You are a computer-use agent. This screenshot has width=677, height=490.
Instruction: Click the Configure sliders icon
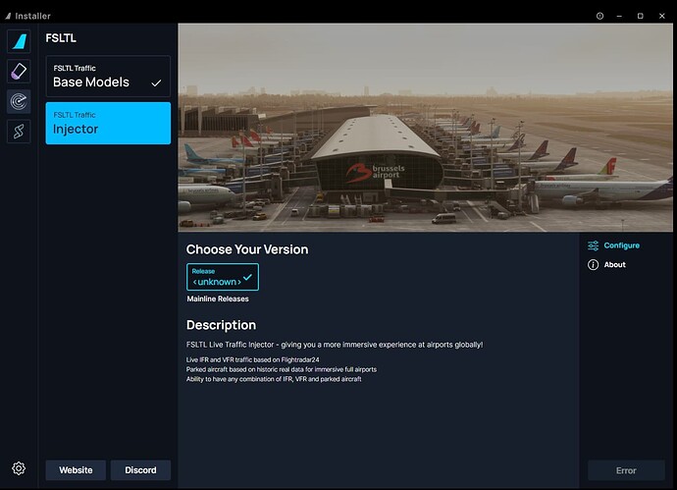[x=594, y=245]
